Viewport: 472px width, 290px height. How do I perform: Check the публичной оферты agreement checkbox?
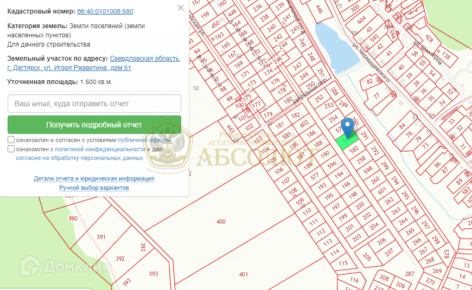pos(11,140)
